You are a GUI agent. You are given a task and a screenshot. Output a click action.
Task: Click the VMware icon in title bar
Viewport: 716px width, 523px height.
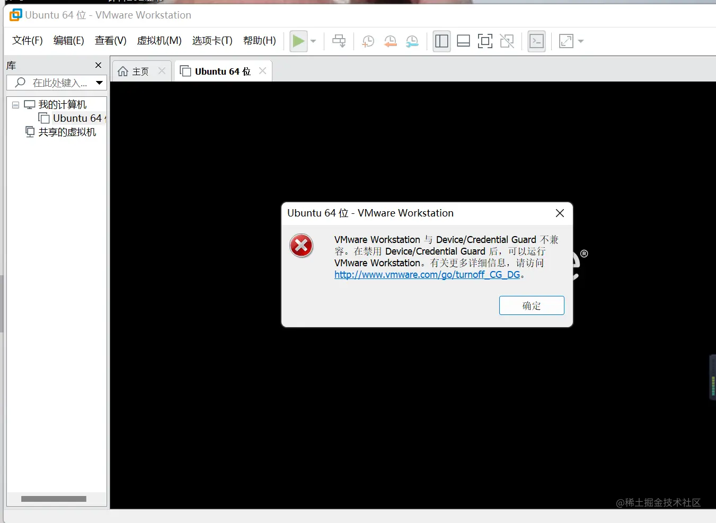pyautogui.click(x=16, y=15)
